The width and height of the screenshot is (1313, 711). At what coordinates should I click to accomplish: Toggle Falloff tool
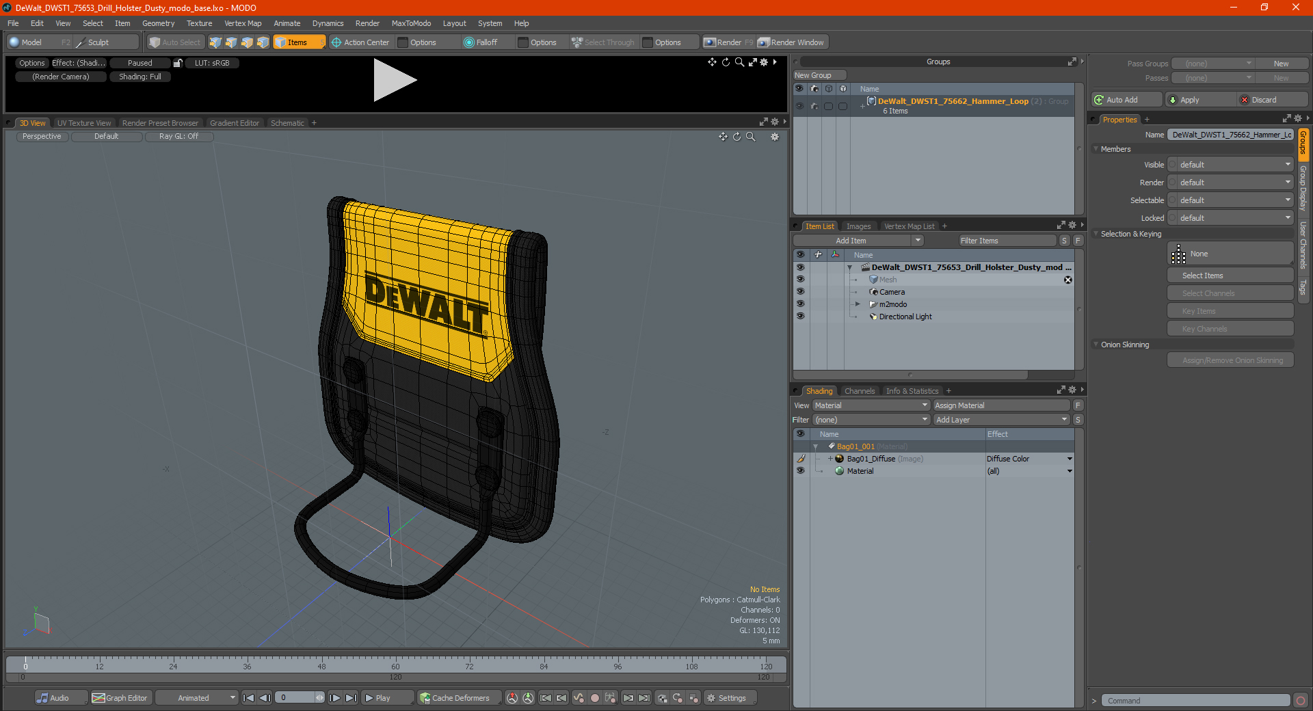(481, 42)
